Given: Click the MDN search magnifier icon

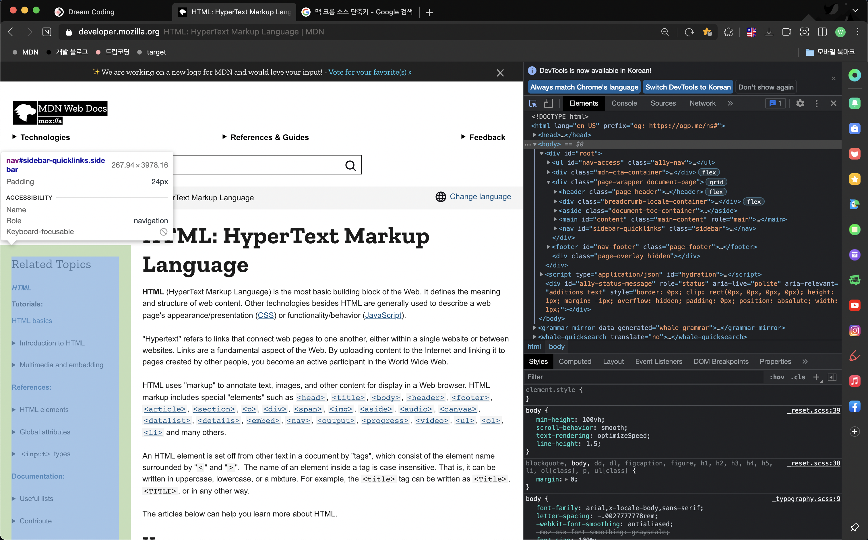Looking at the screenshot, I should coord(350,165).
